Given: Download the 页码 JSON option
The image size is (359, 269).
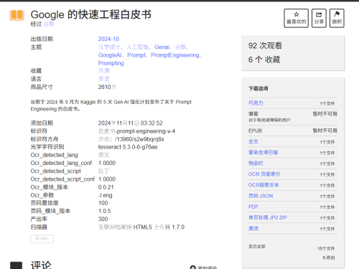Looking at the screenshot, I should coord(261,196).
